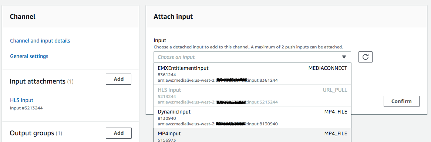Click the input ID 5156973

(167, 140)
